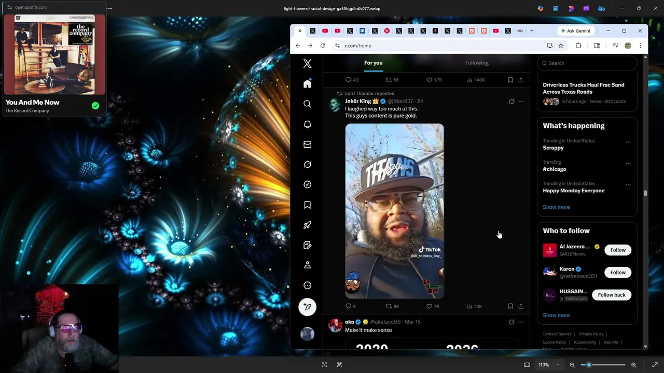The width and height of the screenshot is (664, 373).
Task: Open the verified badge icon in sidebar
Action: [307, 184]
